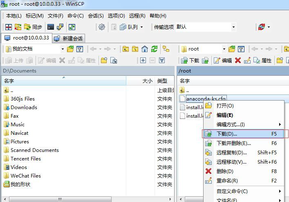
Task: Open the 会话(S) menu
Action: 96,16
